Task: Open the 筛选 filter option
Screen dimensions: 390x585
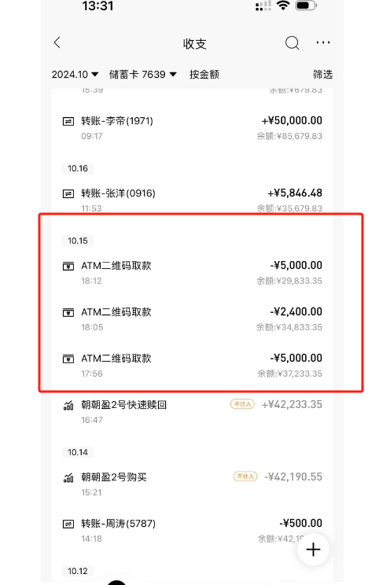Action: tap(322, 75)
